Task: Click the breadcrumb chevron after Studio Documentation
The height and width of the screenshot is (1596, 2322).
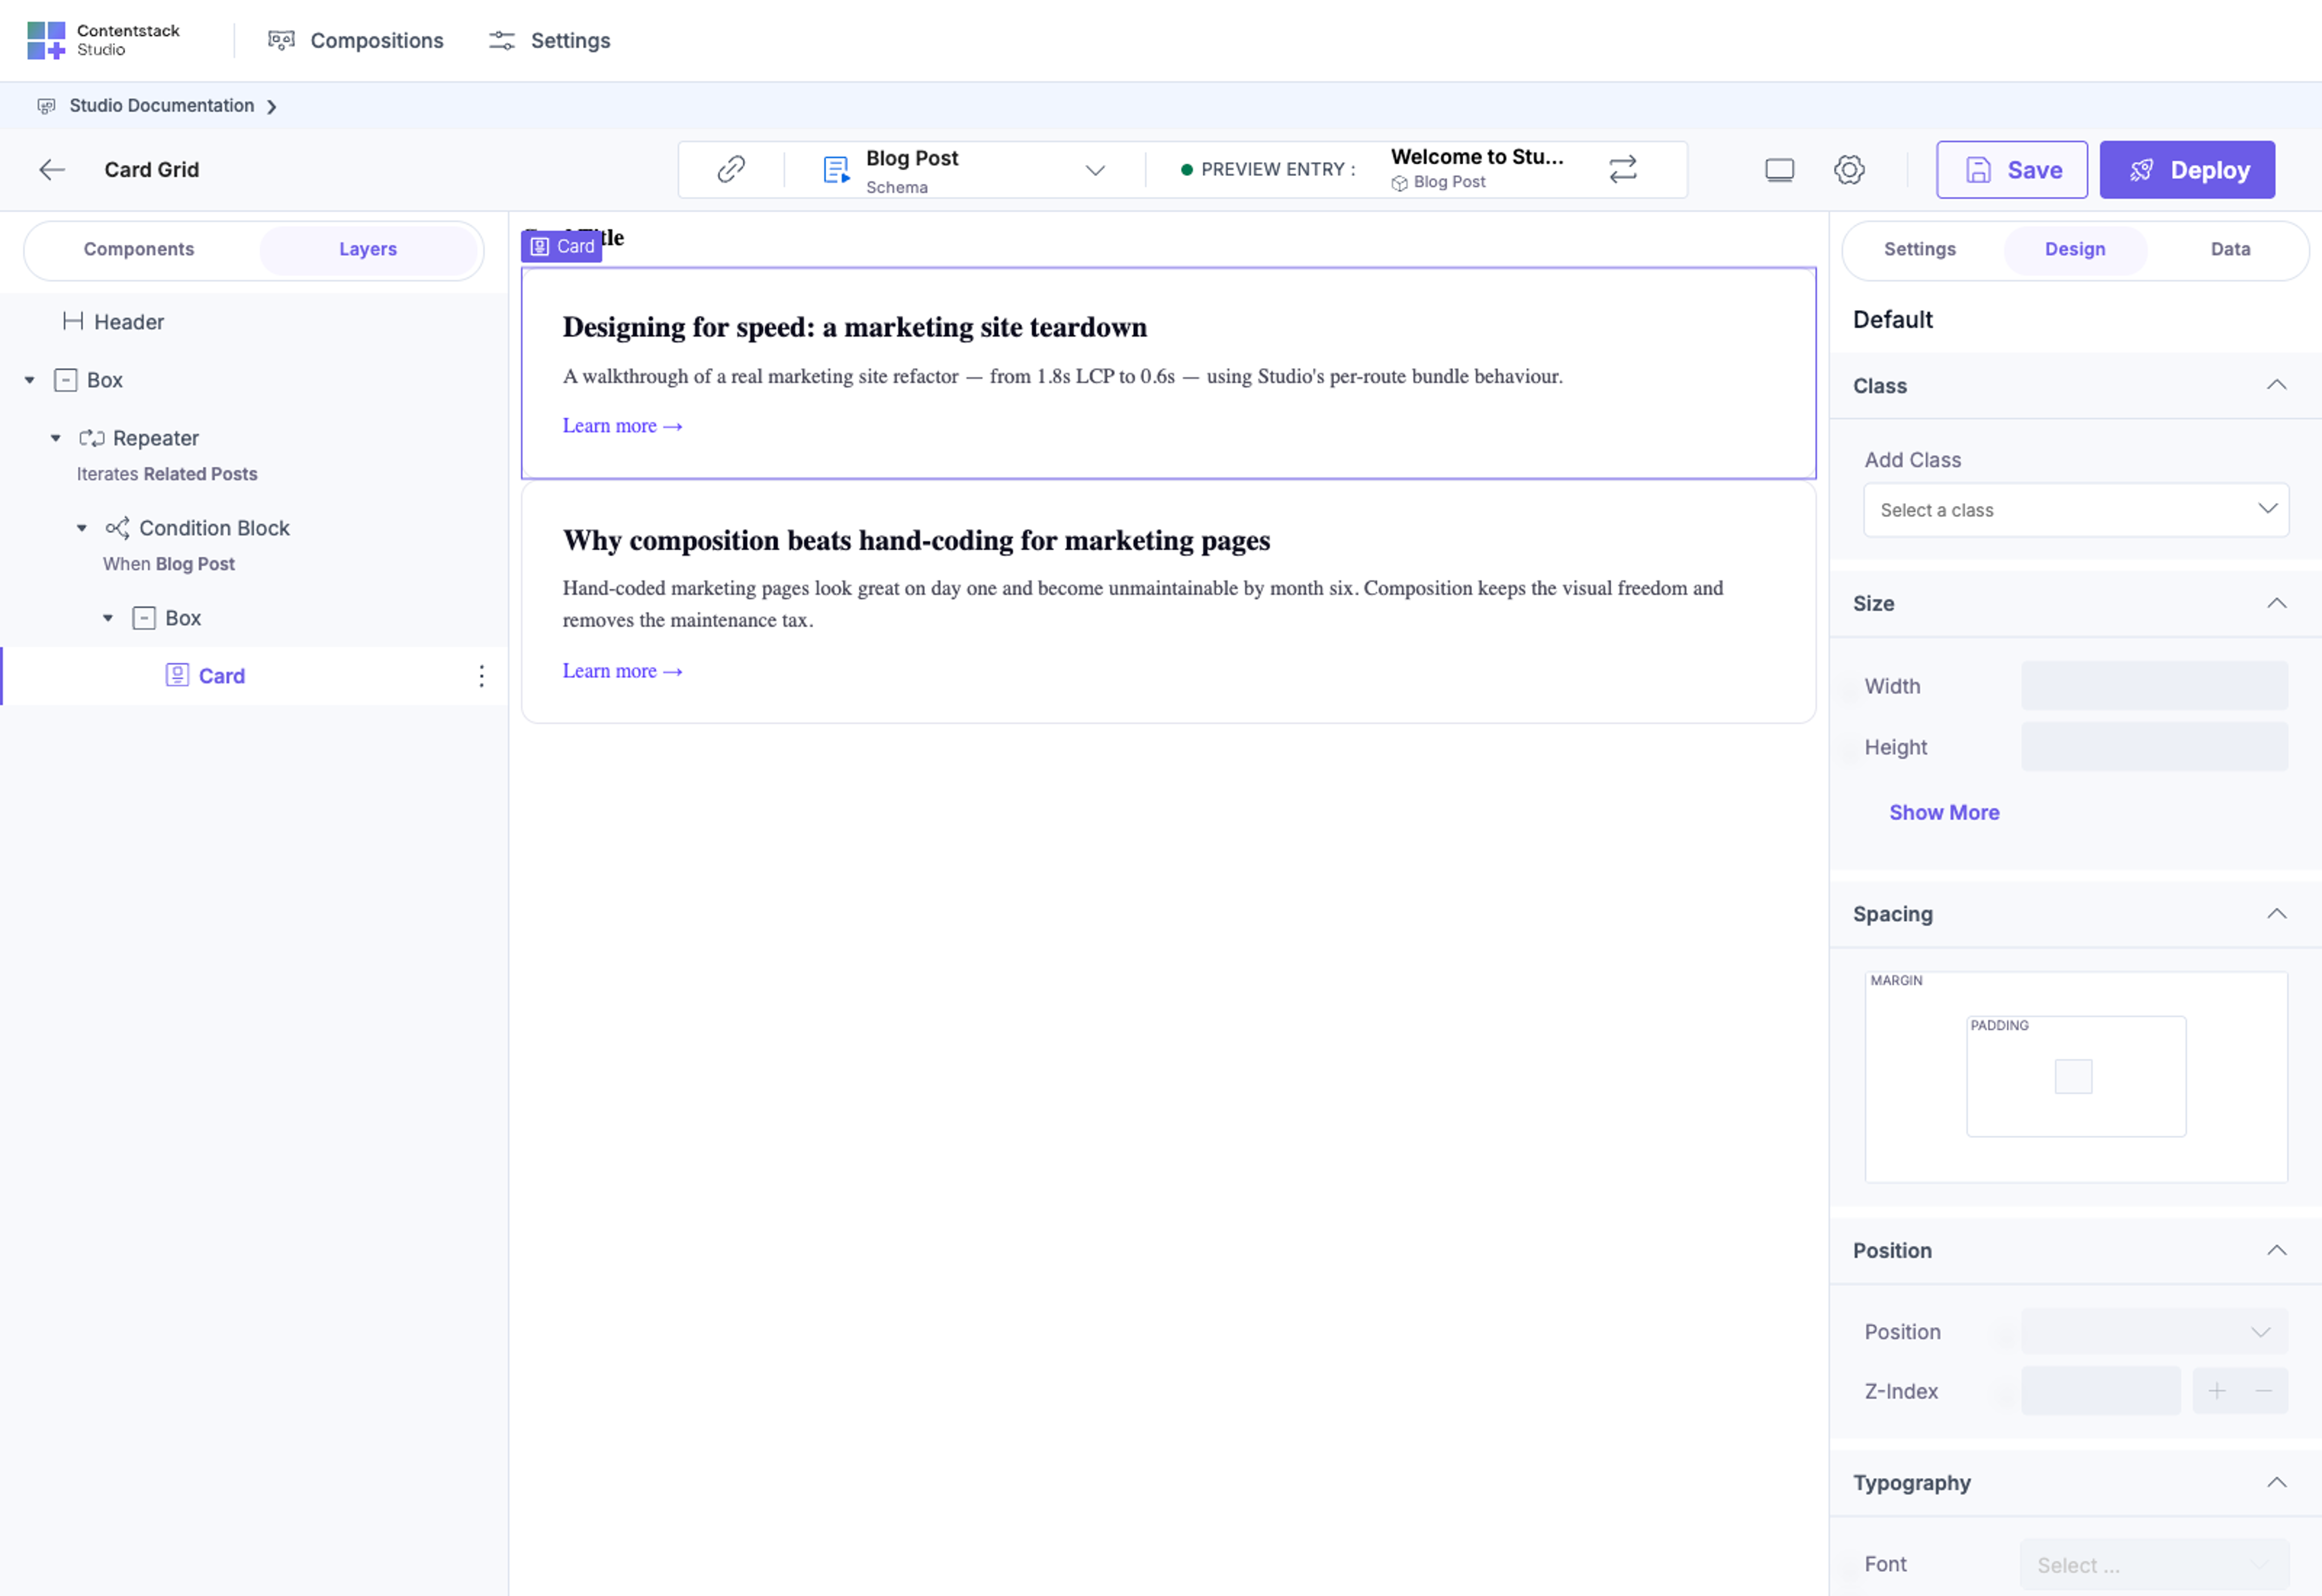Action: [271, 106]
